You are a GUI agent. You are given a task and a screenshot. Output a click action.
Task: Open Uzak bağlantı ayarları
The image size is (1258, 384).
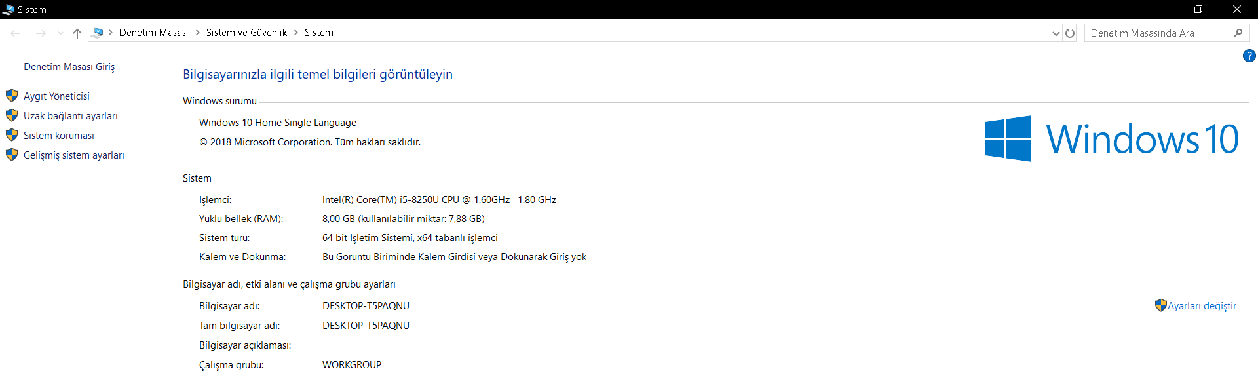[x=71, y=116]
